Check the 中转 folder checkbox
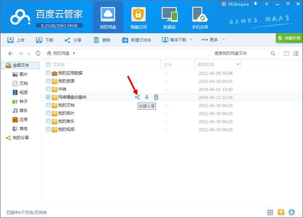This screenshot has height=218, width=303. (48, 89)
